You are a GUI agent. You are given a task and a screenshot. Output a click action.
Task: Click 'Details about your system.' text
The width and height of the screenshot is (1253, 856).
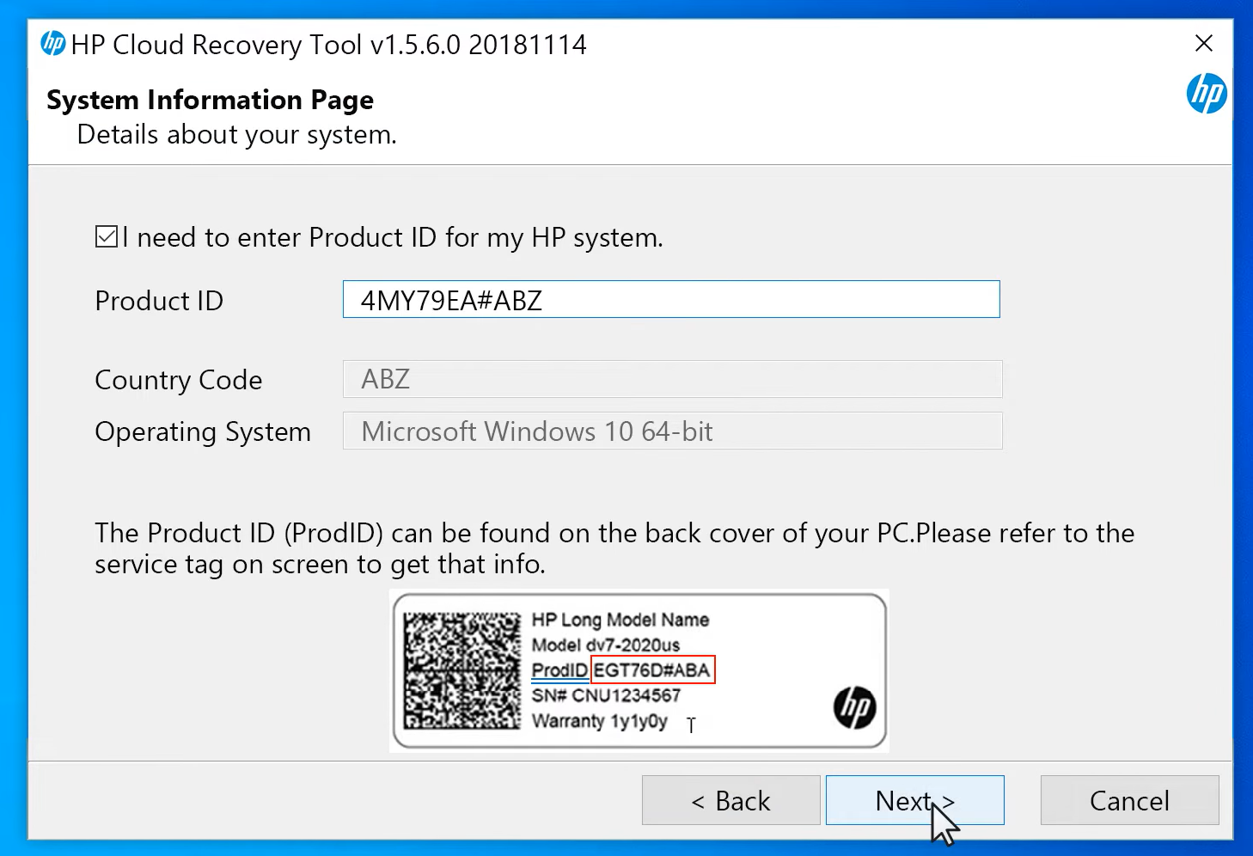237,135
